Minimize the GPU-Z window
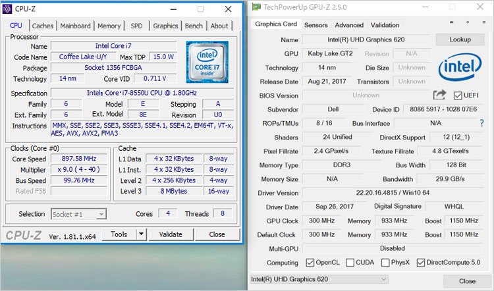Viewport: 494px width, 291px height. 425,7
